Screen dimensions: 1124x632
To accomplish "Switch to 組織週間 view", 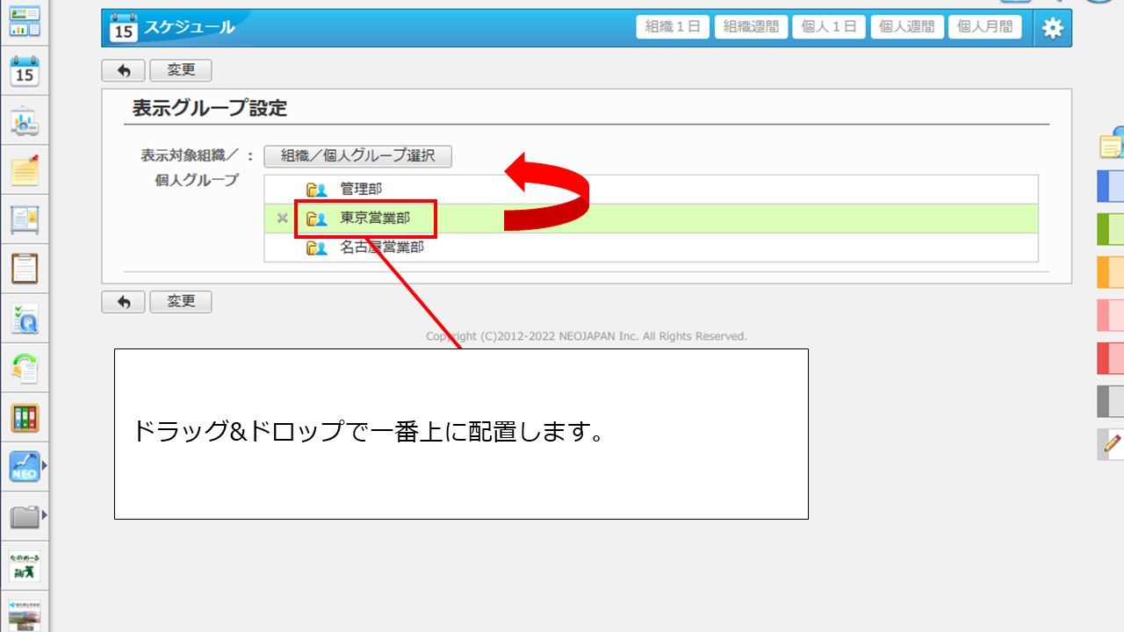I will [751, 27].
